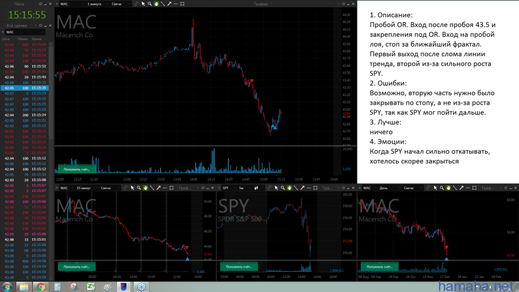Open settings gear of Часы clock panel
Screen dimensions: 519x292
(41, 4)
